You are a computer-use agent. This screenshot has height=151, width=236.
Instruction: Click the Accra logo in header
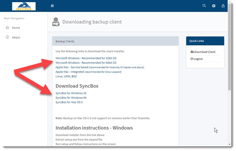tap(24, 6)
